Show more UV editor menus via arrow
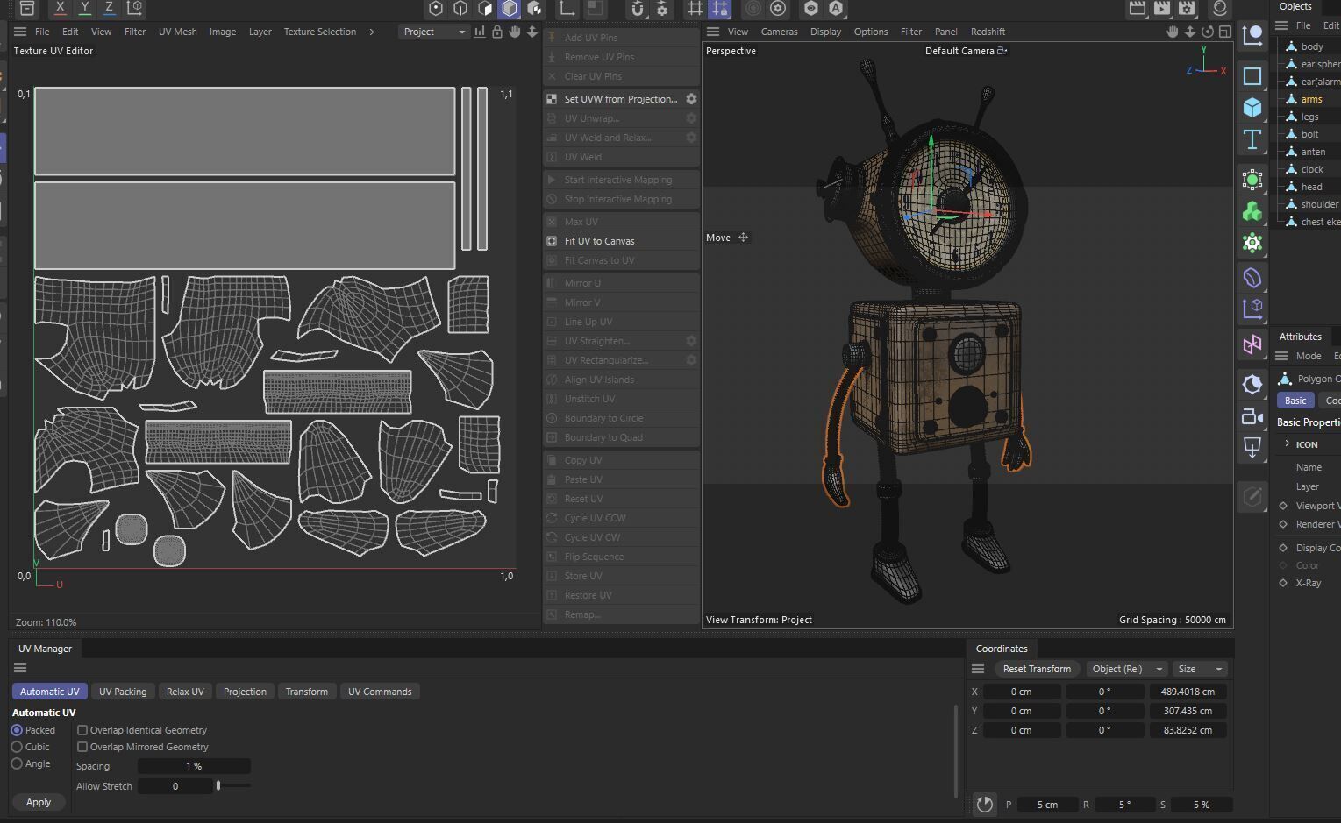 tap(372, 32)
